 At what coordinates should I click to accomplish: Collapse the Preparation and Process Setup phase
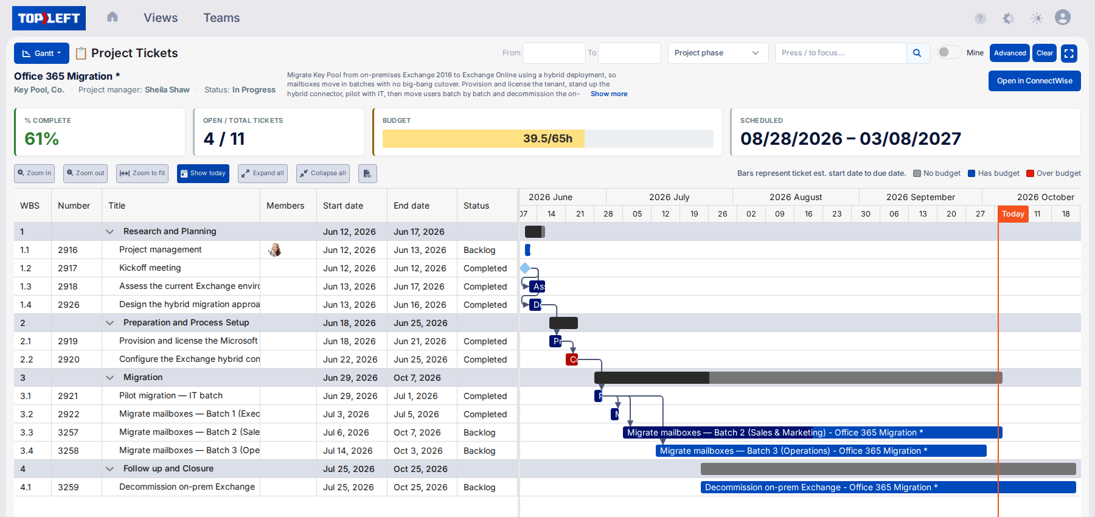(x=110, y=323)
